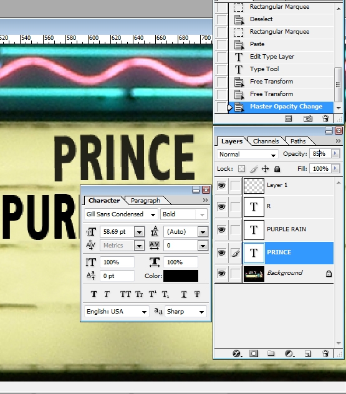Toggle link box for Background layer
346x394 pixels.
point(236,274)
